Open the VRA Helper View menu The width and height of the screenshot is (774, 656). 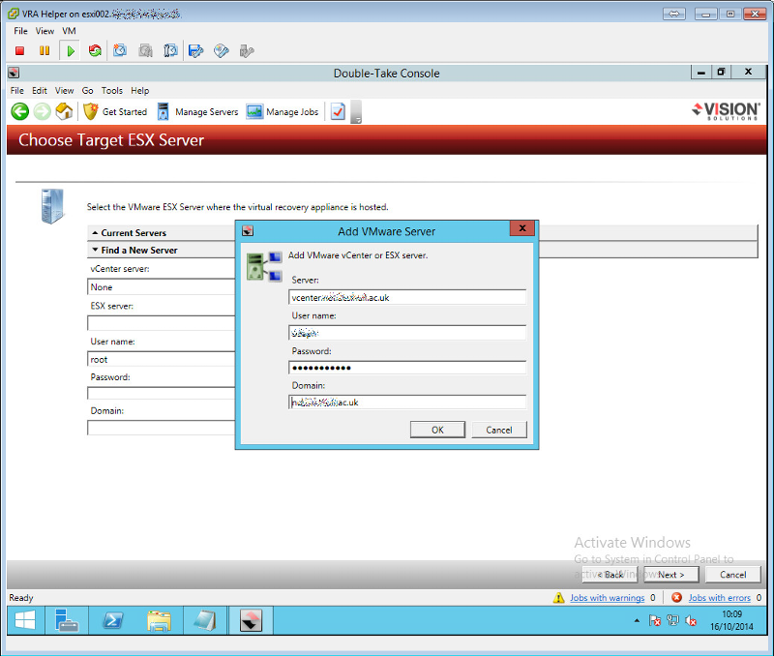[x=45, y=31]
